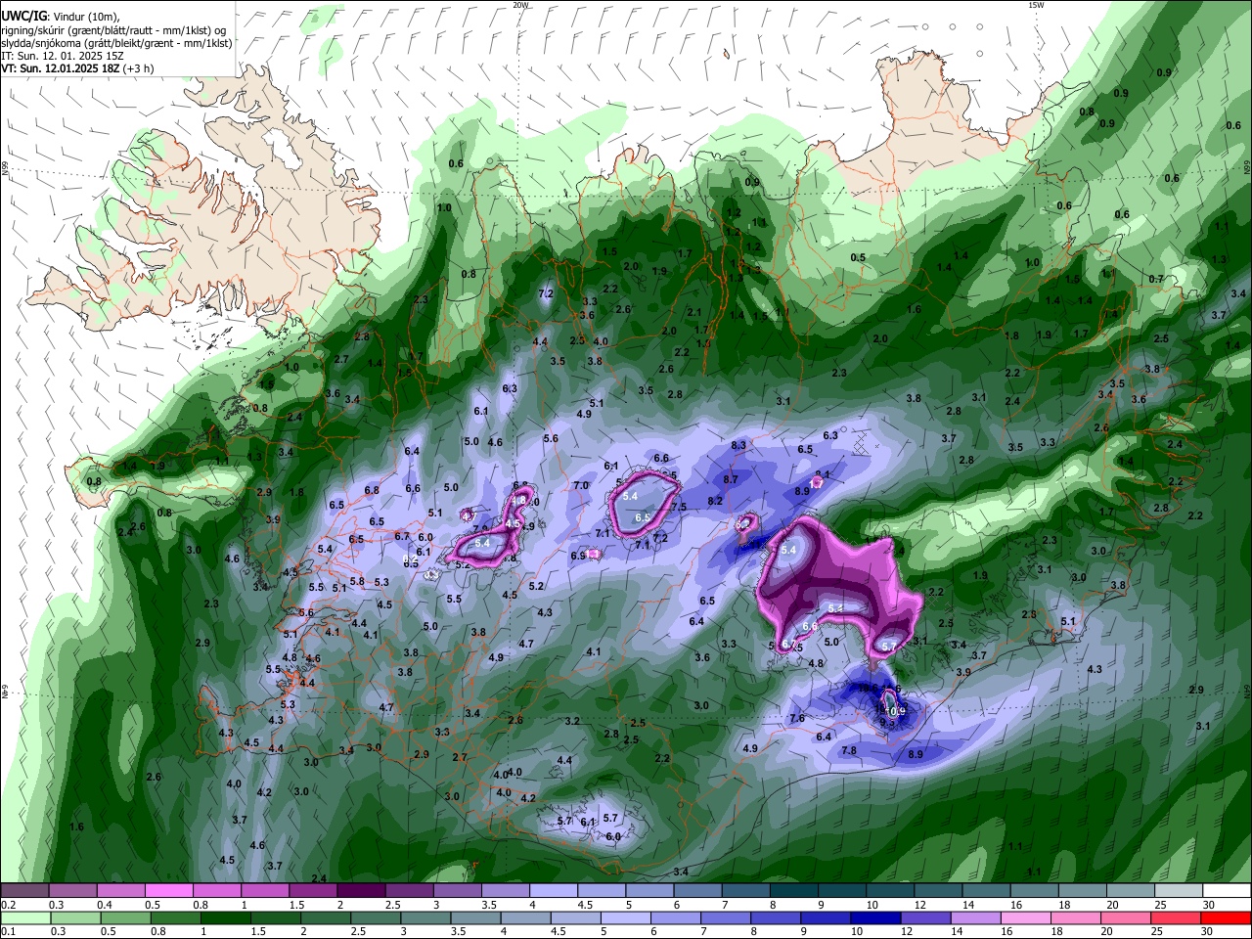Choose the violet 12 swatch on lower rain scale

[x=925, y=918]
